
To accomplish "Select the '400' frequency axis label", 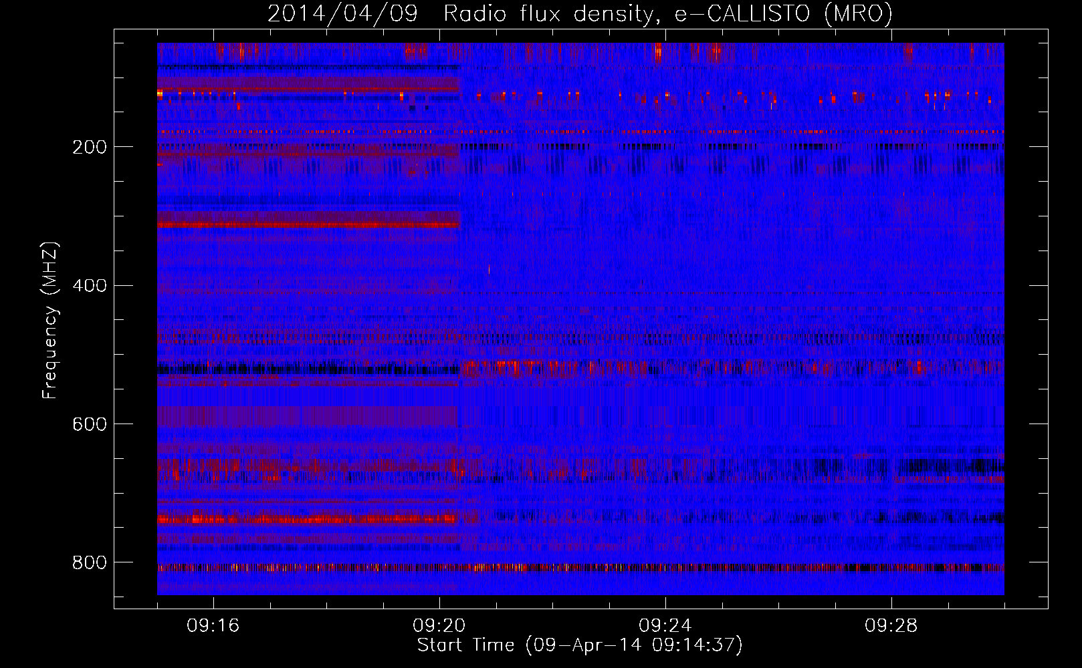I will tap(90, 286).
